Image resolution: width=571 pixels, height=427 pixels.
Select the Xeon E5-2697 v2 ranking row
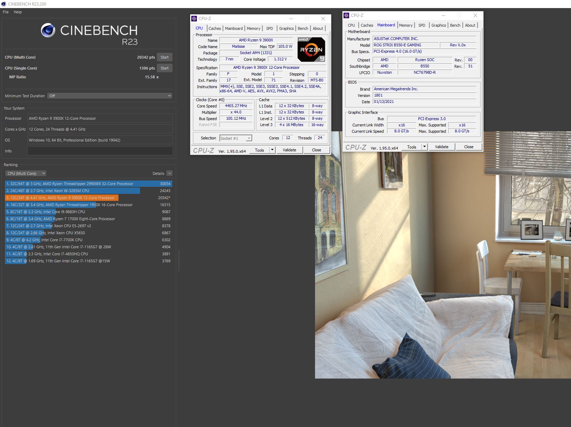88,226
